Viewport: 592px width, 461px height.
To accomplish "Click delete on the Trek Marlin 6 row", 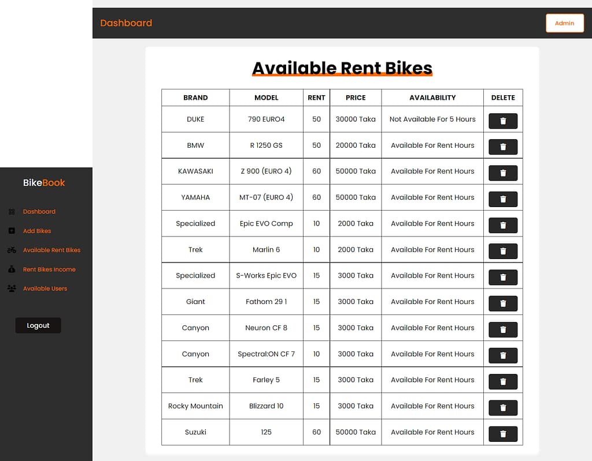I will 502,251.
